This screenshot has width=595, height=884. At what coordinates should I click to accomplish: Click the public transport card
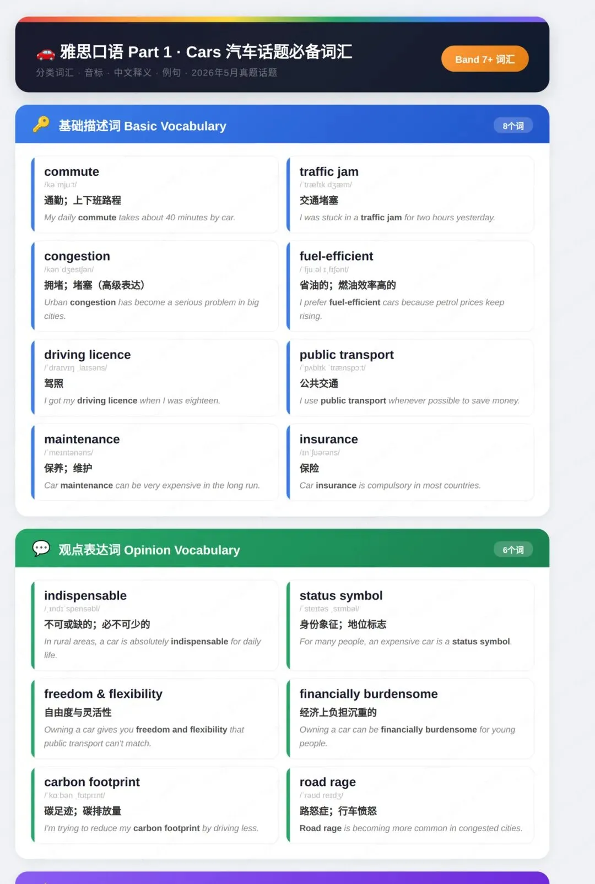410,377
